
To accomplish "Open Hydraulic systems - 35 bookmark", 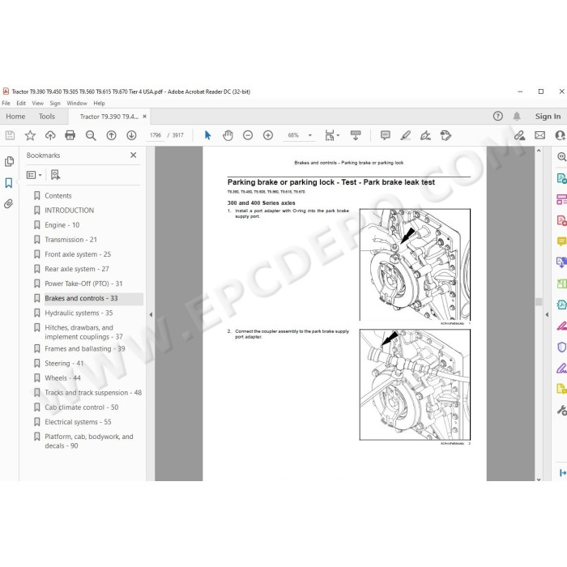I will coord(79,313).
